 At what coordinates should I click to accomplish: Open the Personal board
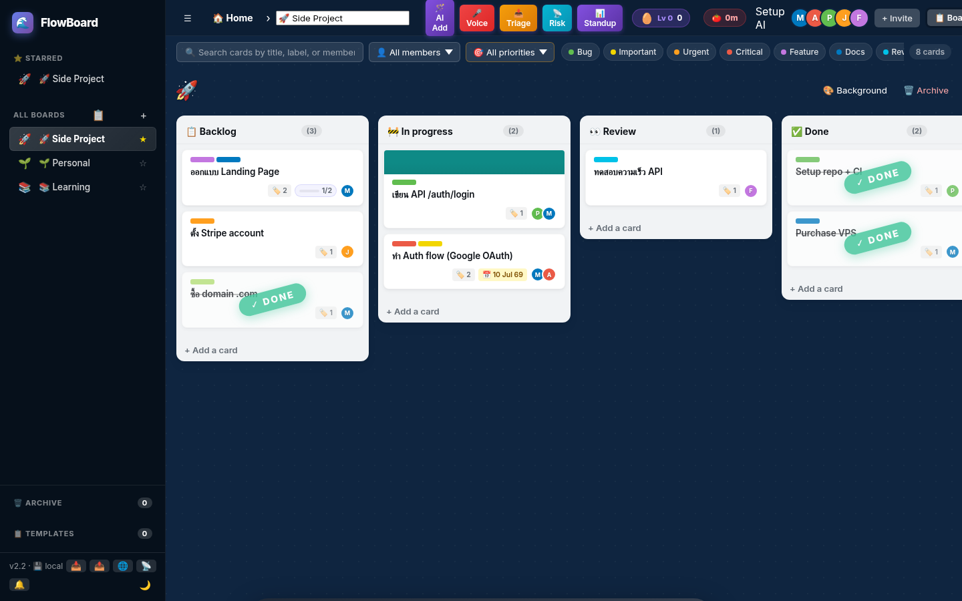tap(83, 163)
